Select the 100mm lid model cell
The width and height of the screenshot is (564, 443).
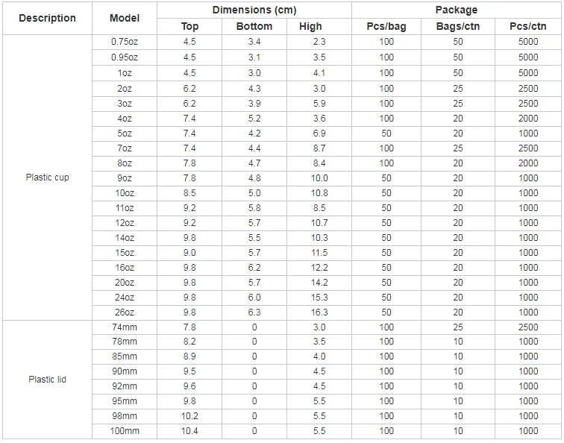(125, 431)
